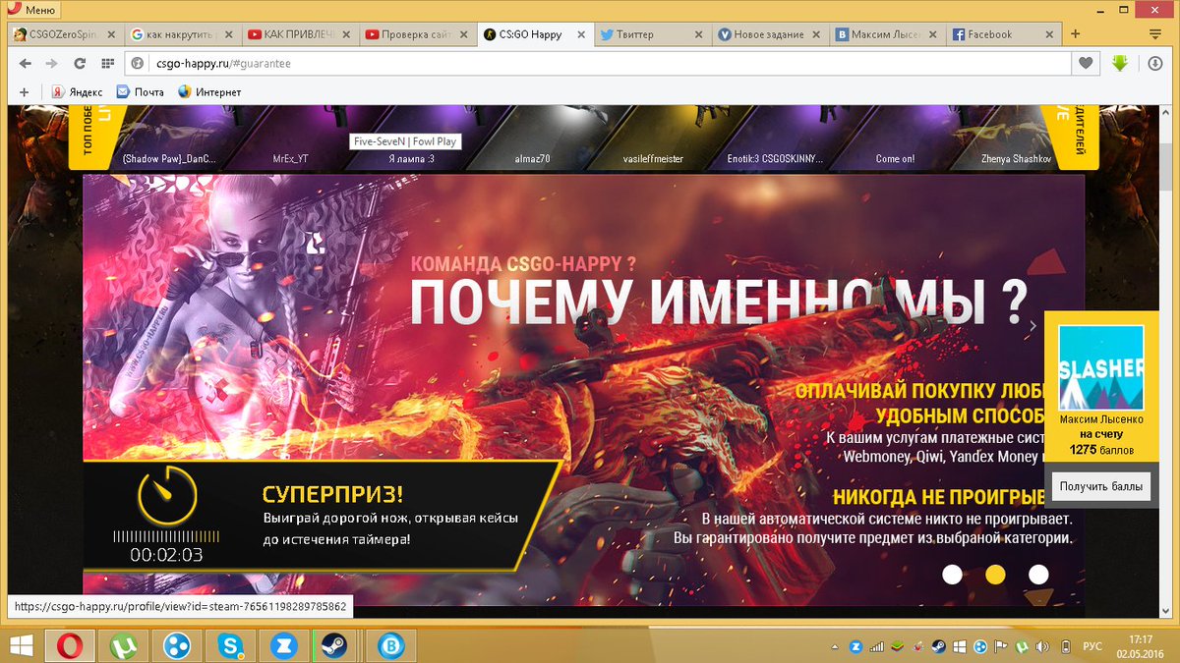Click the 1275 баллов balance text
Viewport: 1180px width, 663px height.
tap(1101, 451)
